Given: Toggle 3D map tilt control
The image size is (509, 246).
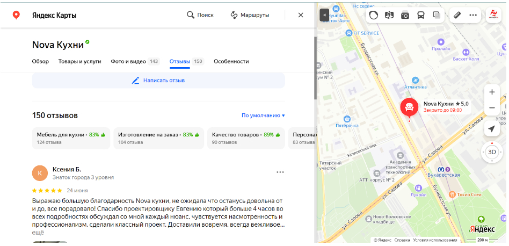Looking at the screenshot, I should pyautogui.click(x=492, y=152).
